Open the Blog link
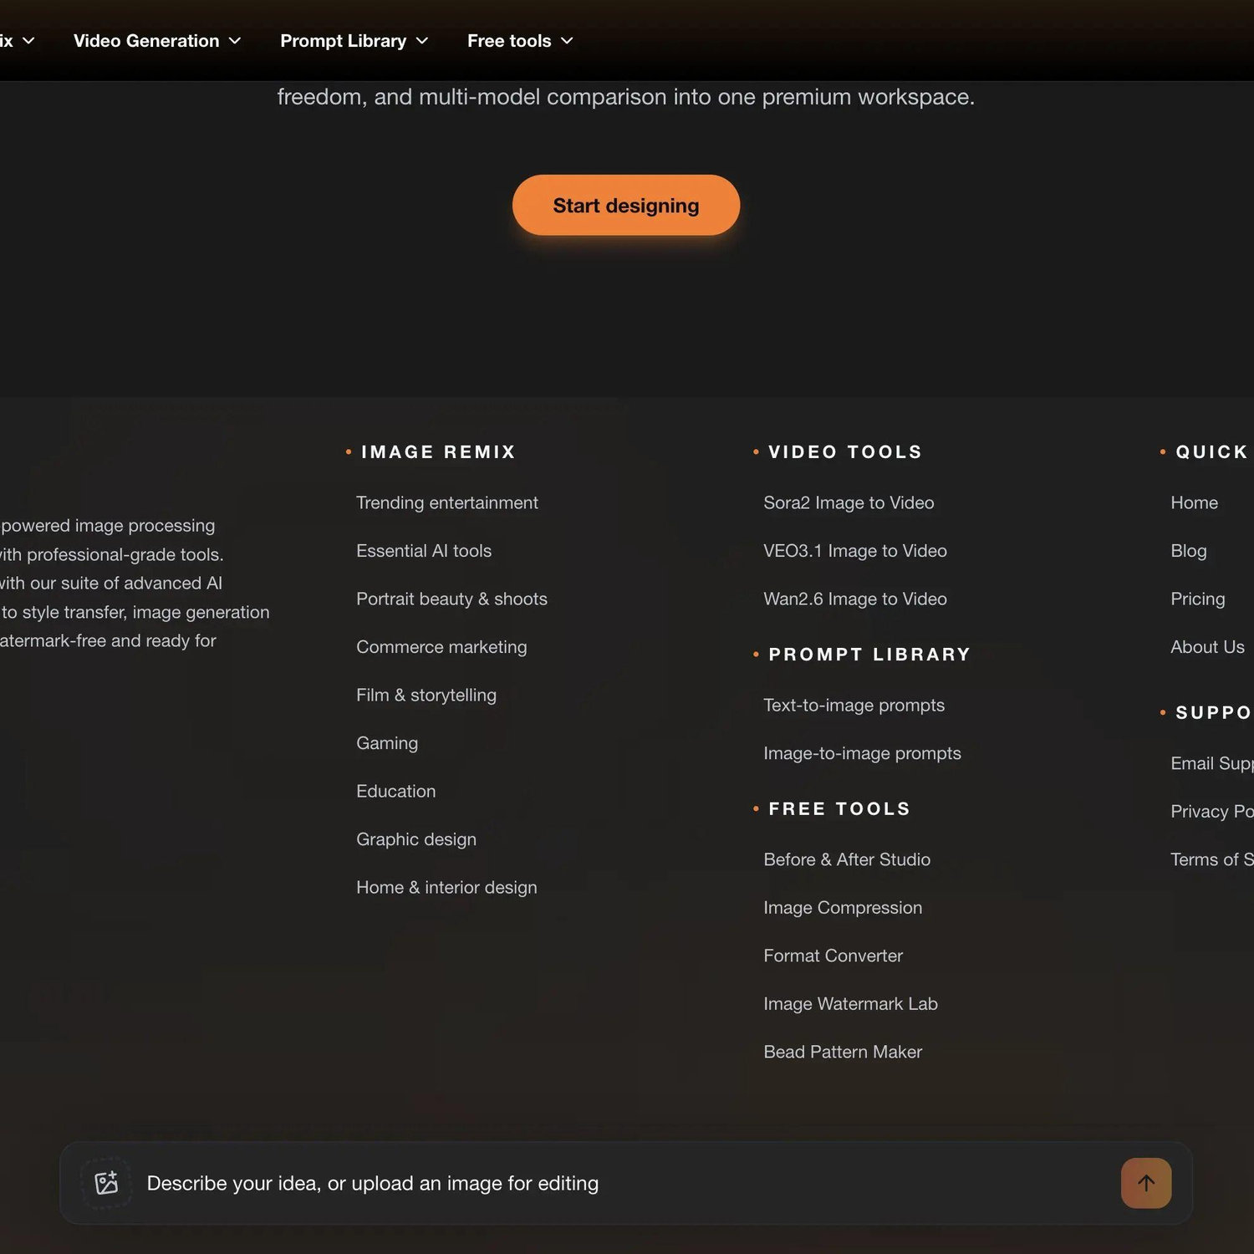This screenshot has width=1254, height=1254. [1188, 551]
